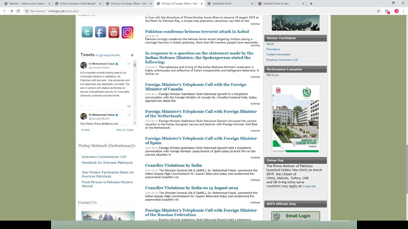Open the Indian Defence Minister statement response headline
408x229 pixels.
coord(199,58)
